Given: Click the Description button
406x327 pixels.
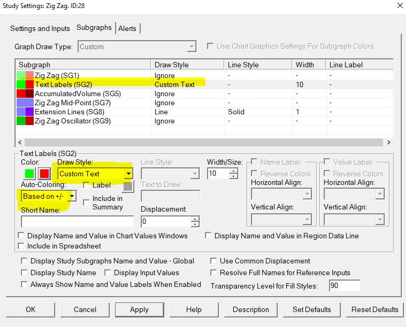Looking at the screenshot, I should click(x=251, y=310).
